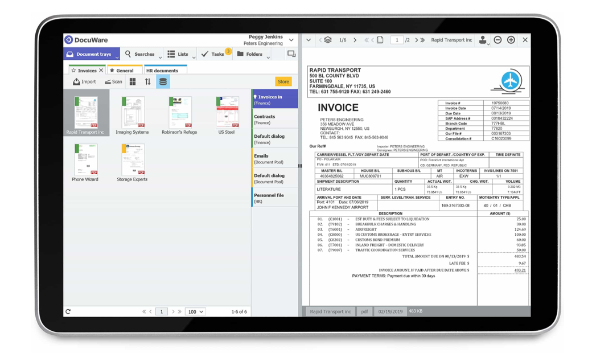This screenshot has height=353, width=592.
Task: Click the yellow Store button
Action: coord(283,81)
